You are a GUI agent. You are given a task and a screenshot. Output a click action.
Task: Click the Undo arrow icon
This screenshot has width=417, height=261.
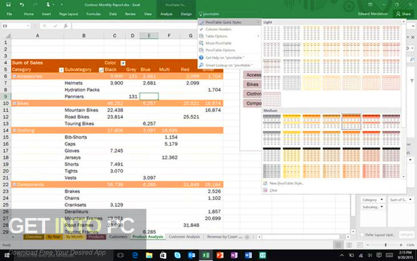pyautogui.click(x=22, y=5)
